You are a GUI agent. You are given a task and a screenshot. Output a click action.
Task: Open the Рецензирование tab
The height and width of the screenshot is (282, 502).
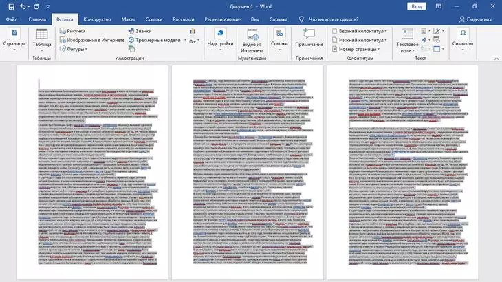coord(223,19)
